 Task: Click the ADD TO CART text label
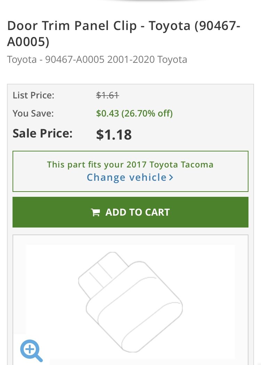click(138, 212)
